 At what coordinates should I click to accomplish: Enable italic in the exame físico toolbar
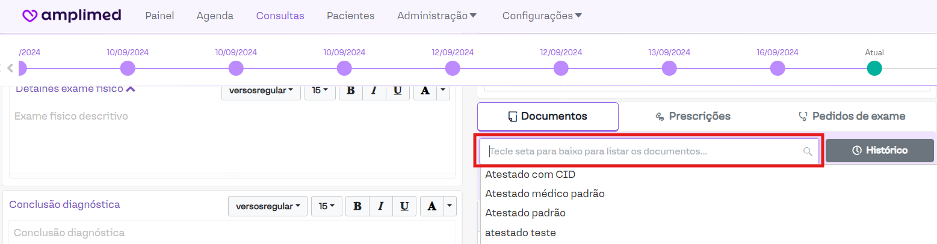pyautogui.click(x=374, y=91)
